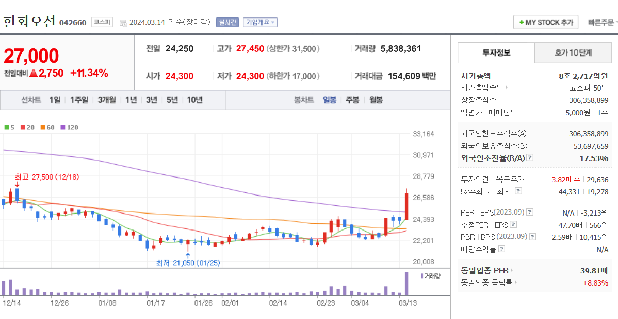Click the clock icon beside the date
This screenshot has width=618, height=319.
123,23
